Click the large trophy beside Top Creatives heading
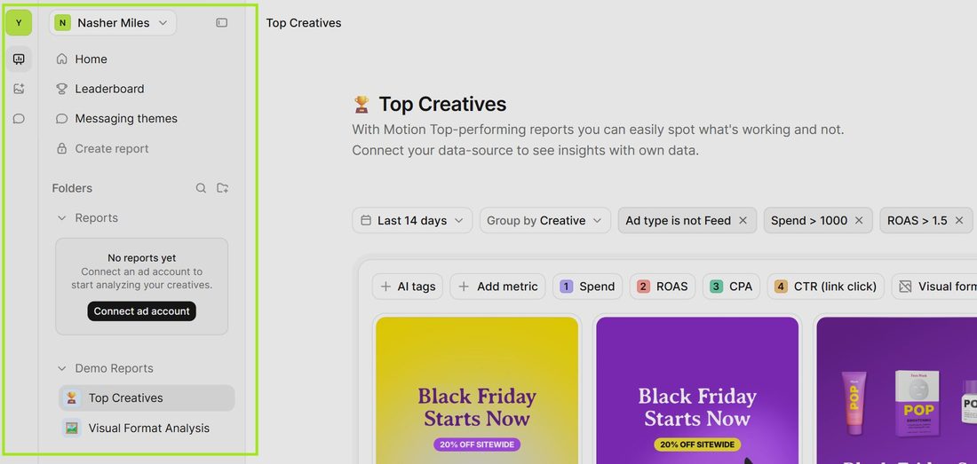 click(361, 105)
